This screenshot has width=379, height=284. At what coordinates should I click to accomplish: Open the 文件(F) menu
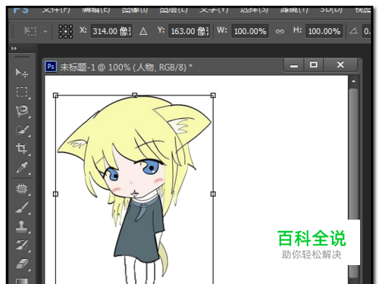[56, 10]
